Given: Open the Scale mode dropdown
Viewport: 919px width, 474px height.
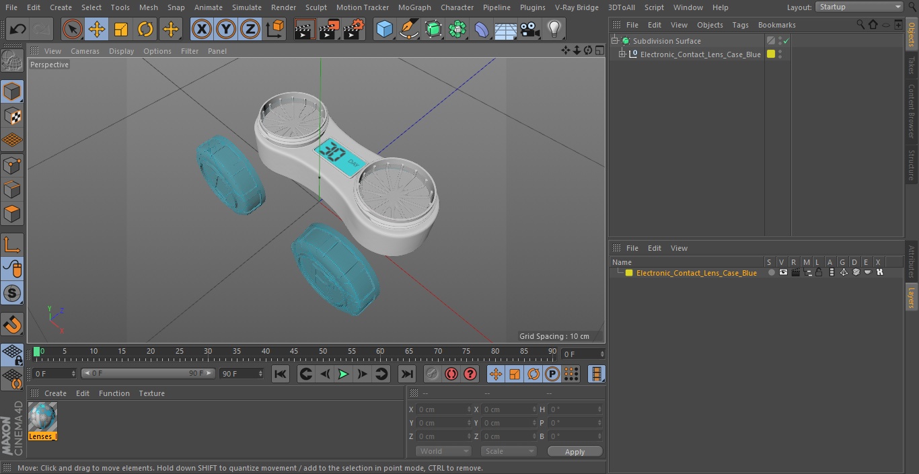Looking at the screenshot, I should click(509, 451).
